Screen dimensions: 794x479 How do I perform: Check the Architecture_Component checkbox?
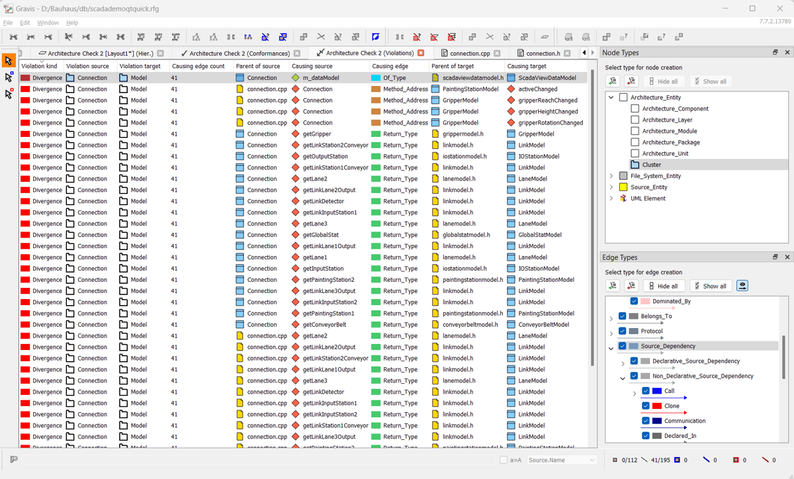[635, 109]
